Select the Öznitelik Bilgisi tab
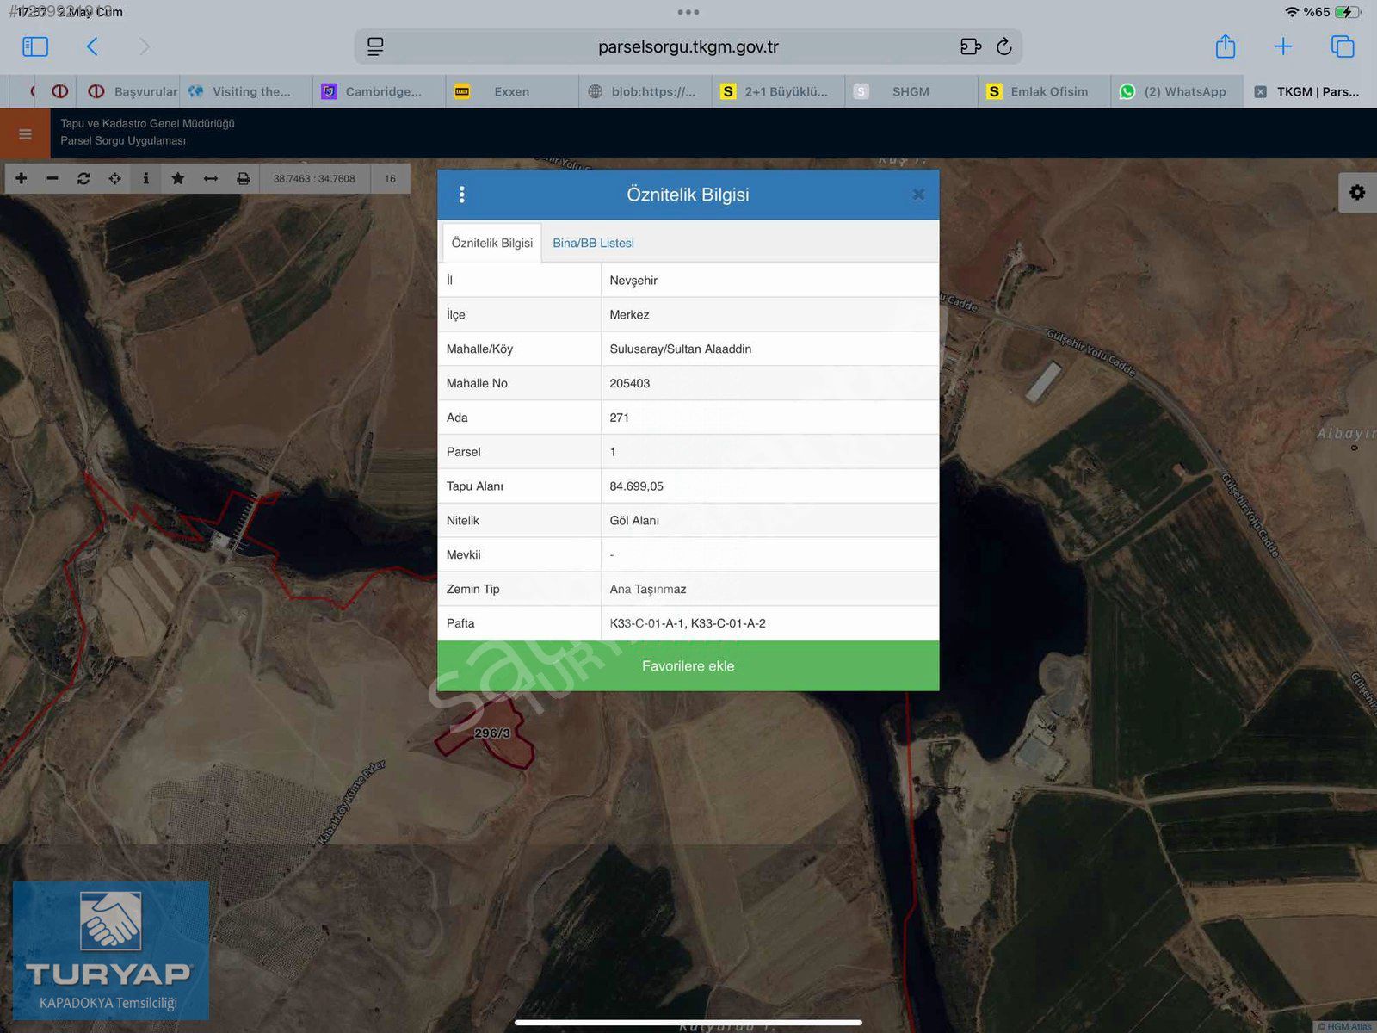The width and height of the screenshot is (1377, 1033). point(491,243)
